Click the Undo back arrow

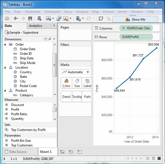[x=16, y=19]
